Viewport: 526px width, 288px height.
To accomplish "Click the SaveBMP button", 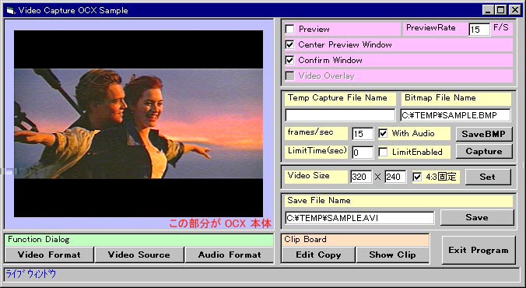I will pyautogui.click(x=484, y=134).
